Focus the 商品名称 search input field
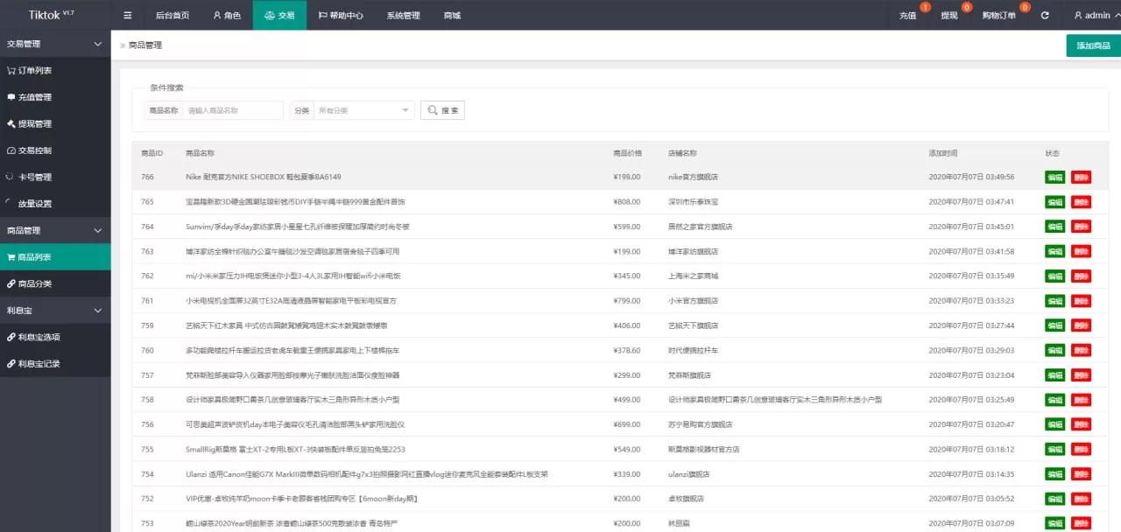The width and height of the screenshot is (1121, 532). [x=233, y=110]
